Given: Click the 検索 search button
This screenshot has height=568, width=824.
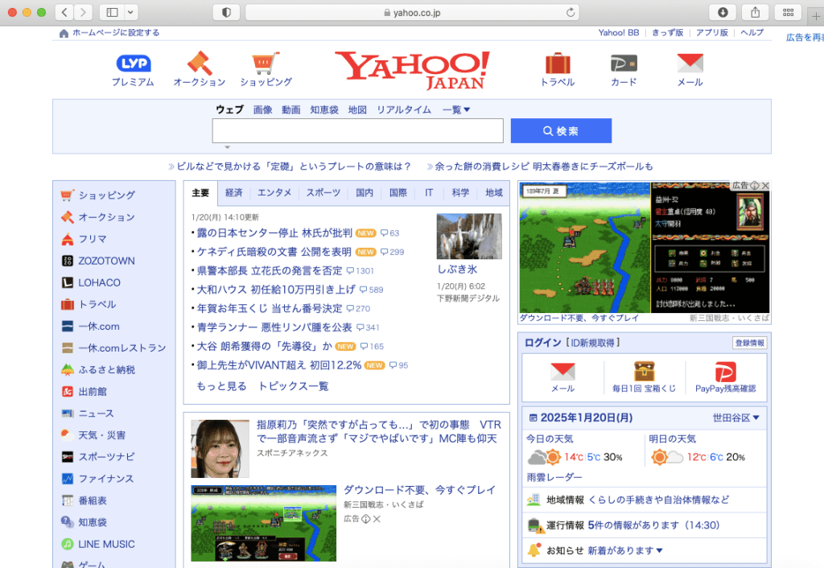Looking at the screenshot, I should coord(561,130).
